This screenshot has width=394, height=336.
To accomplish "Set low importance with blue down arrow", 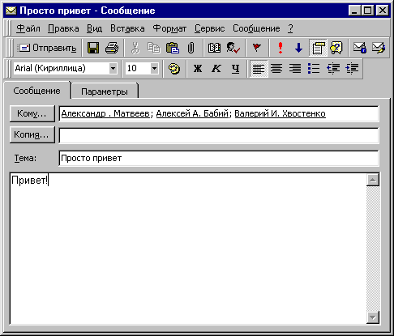I will (x=298, y=48).
